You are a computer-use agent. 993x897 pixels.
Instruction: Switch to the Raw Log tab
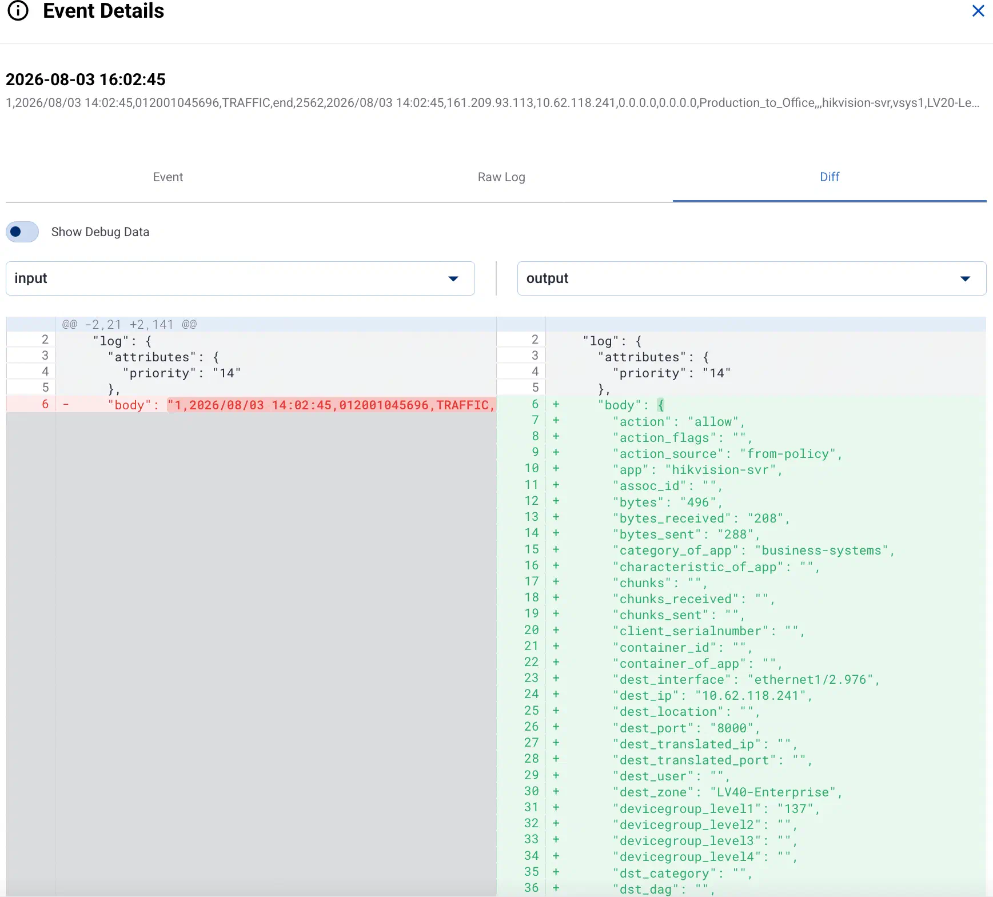point(501,177)
